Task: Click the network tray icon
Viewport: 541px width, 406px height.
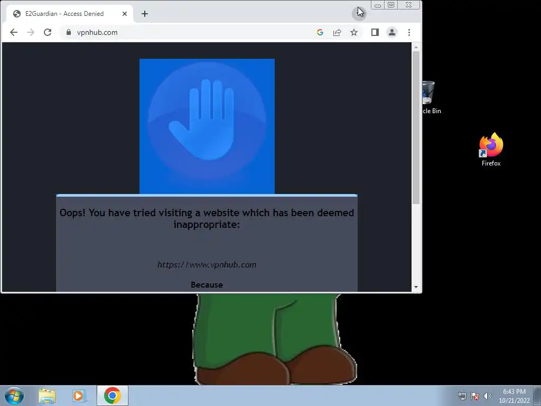Action: pos(462,396)
